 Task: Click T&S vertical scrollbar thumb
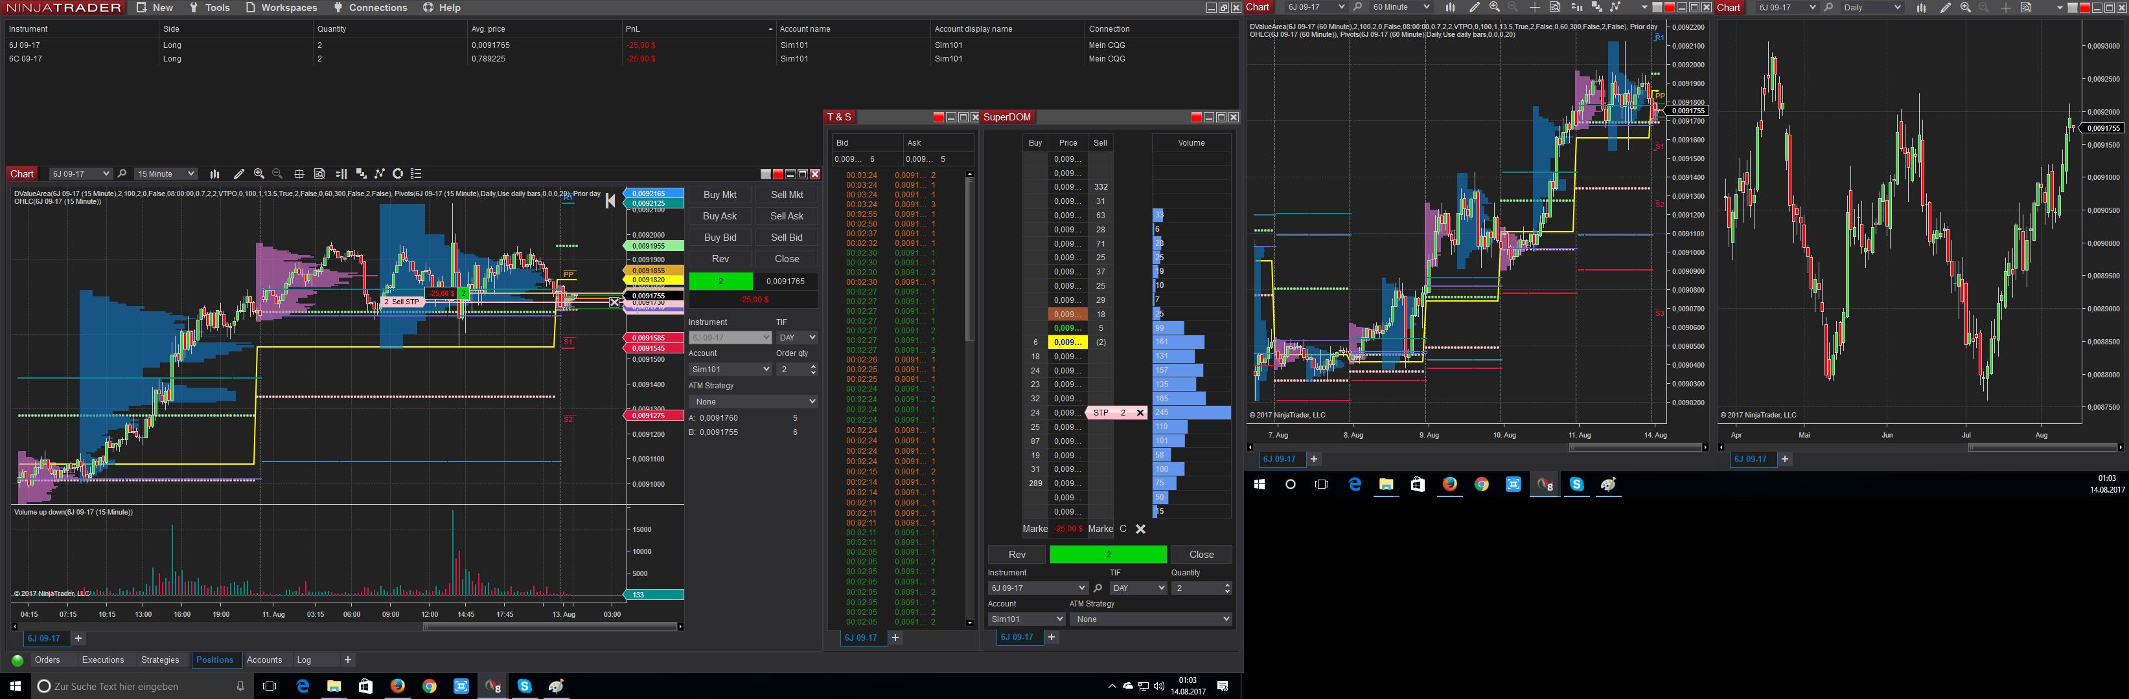pos(969,260)
